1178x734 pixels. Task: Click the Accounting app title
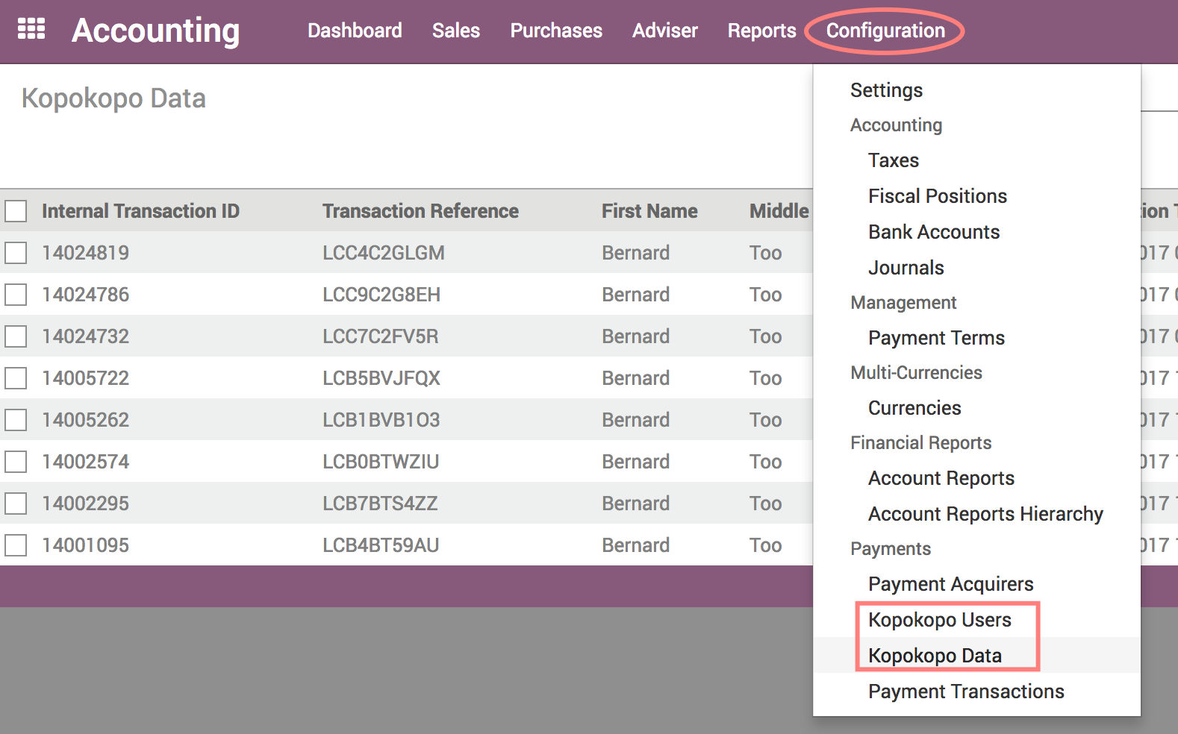156,31
